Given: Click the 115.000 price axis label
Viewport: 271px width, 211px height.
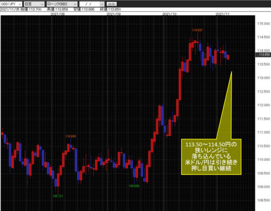Looking at the screenshot, I should click(x=263, y=24).
